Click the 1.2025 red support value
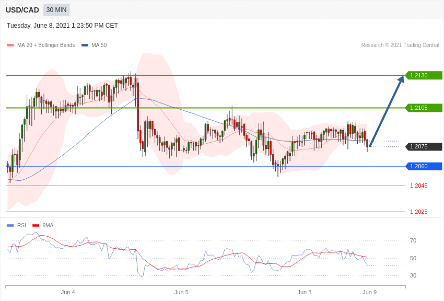The height and width of the screenshot is (301, 444). [419, 212]
